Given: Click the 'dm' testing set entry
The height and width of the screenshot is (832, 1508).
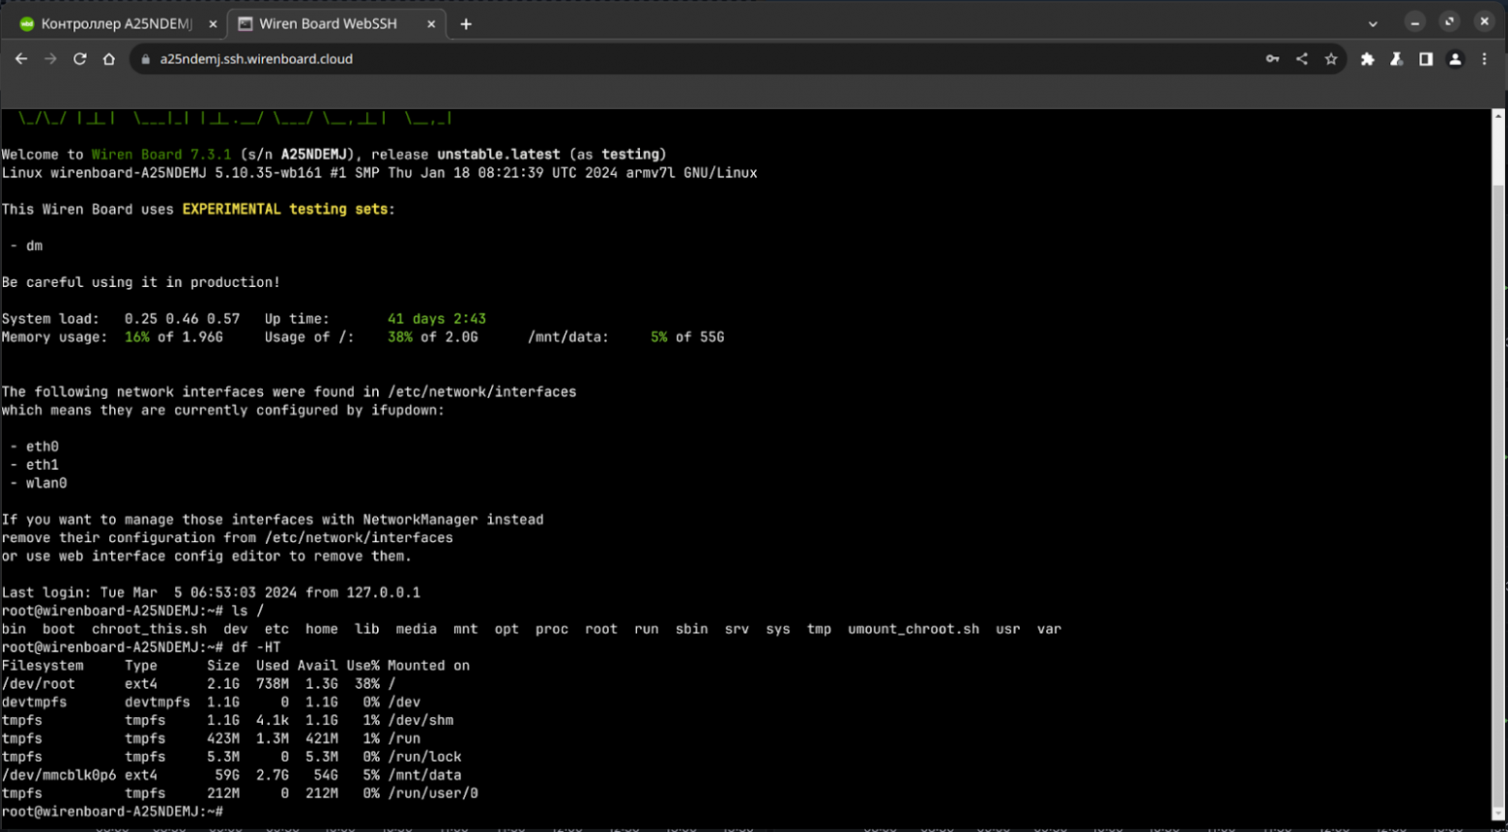Looking at the screenshot, I should pyautogui.click(x=35, y=246).
